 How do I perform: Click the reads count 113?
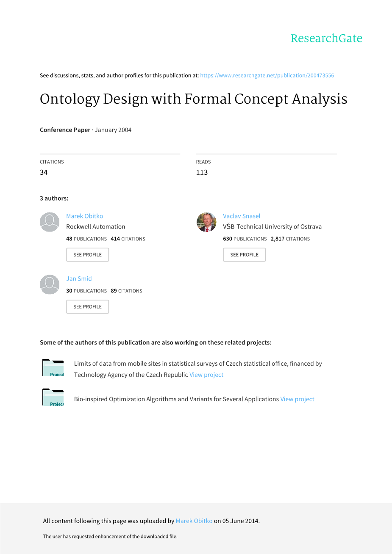click(202, 172)
